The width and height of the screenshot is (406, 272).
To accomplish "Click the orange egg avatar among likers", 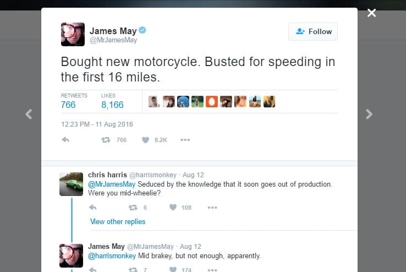I will (x=212, y=101).
